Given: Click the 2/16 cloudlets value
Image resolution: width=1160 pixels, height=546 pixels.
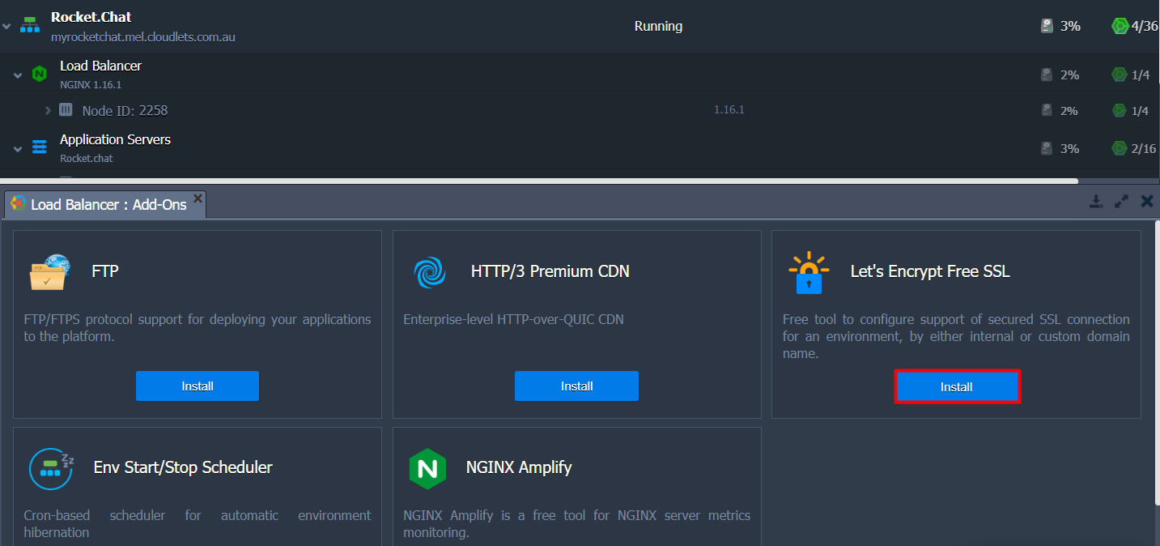Looking at the screenshot, I should coord(1144,148).
